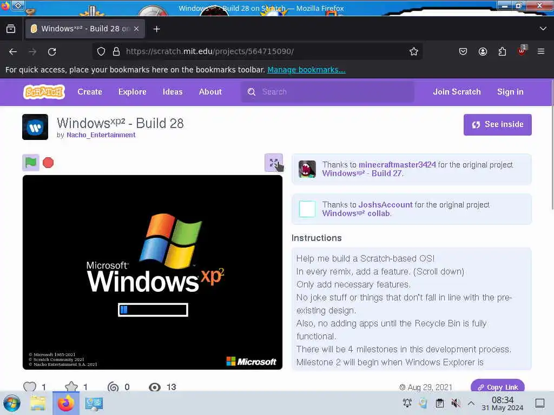
Task: Open the Windows XP2 - Build 27 project link
Action: (x=362, y=173)
